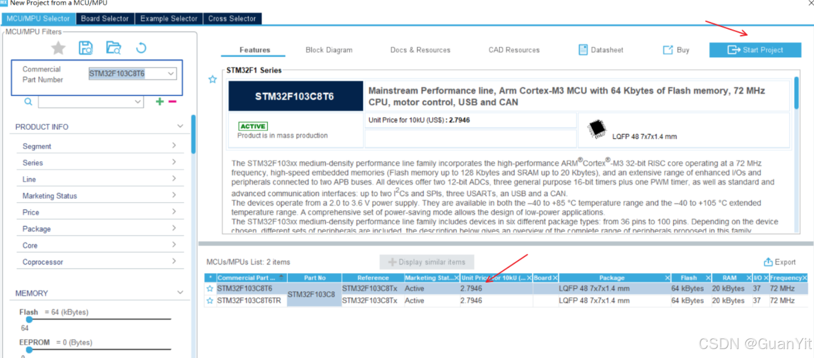Select the MCU/MPU Selector tab
Screen dimensions: 814x358
pos(38,18)
